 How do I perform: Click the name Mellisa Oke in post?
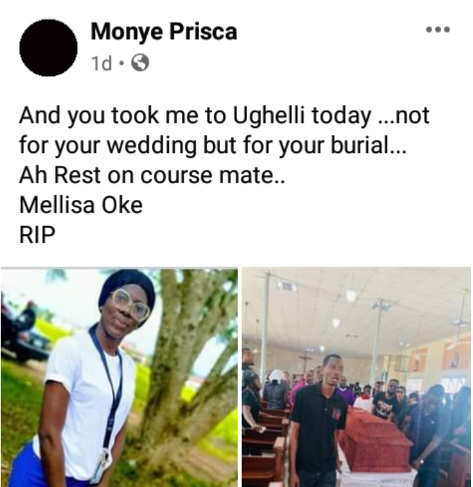point(81,205)
